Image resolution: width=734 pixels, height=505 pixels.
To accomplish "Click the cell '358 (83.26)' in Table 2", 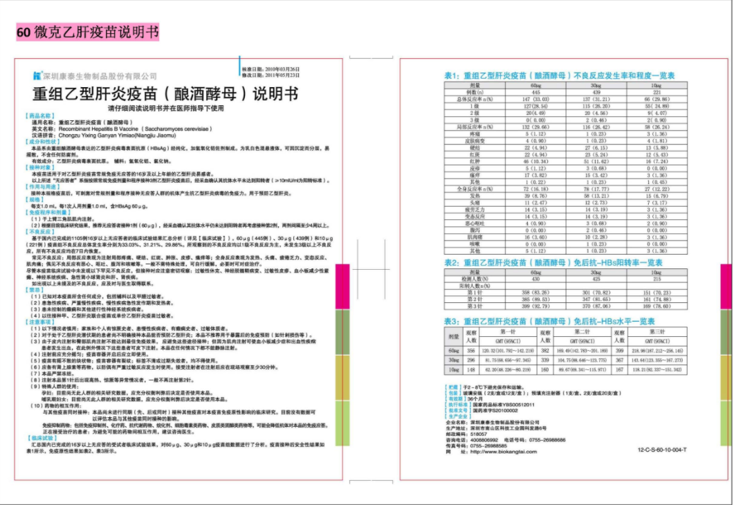I will (536, 293).
